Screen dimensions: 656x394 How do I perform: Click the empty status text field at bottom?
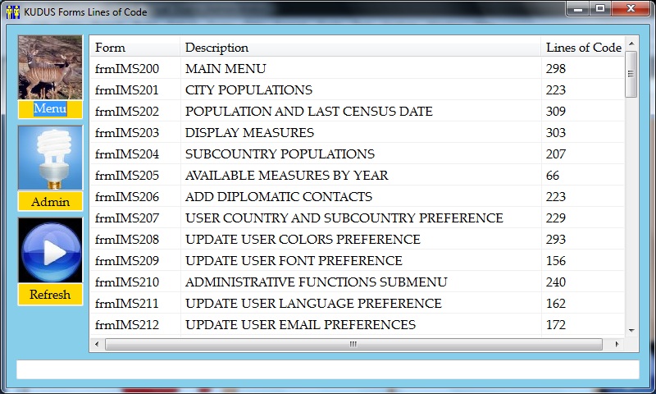327,370
